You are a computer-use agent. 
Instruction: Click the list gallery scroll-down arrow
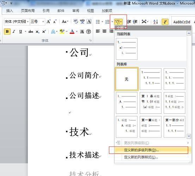189,136
